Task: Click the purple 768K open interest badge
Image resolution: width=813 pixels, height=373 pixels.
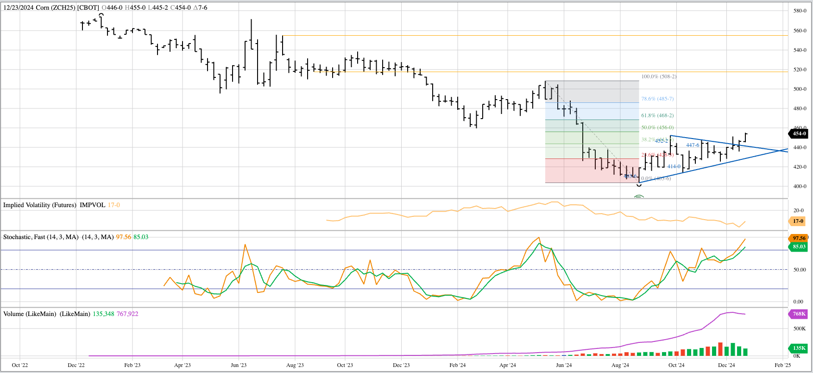Action: tap(799, 314)
